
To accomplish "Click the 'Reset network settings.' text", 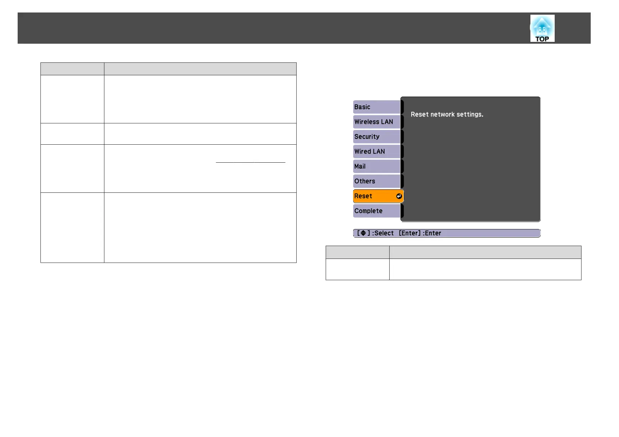I will 447,115.
